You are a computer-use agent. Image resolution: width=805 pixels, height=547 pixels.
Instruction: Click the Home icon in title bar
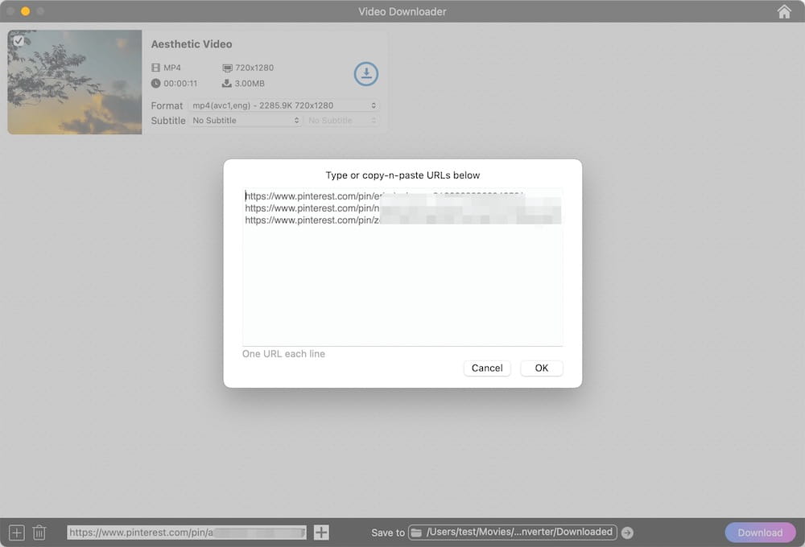click(784, 11)
